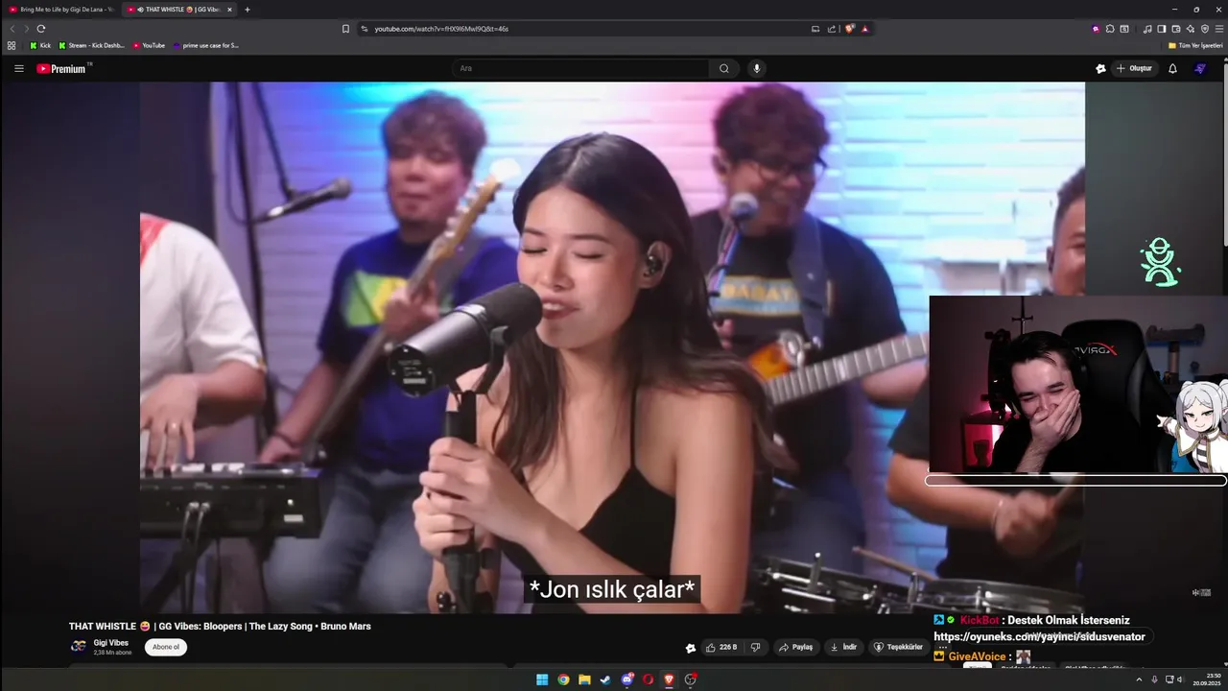Open Chrome from the taskbar
This screenshot has height=691, width=1228.
[563, 679]
